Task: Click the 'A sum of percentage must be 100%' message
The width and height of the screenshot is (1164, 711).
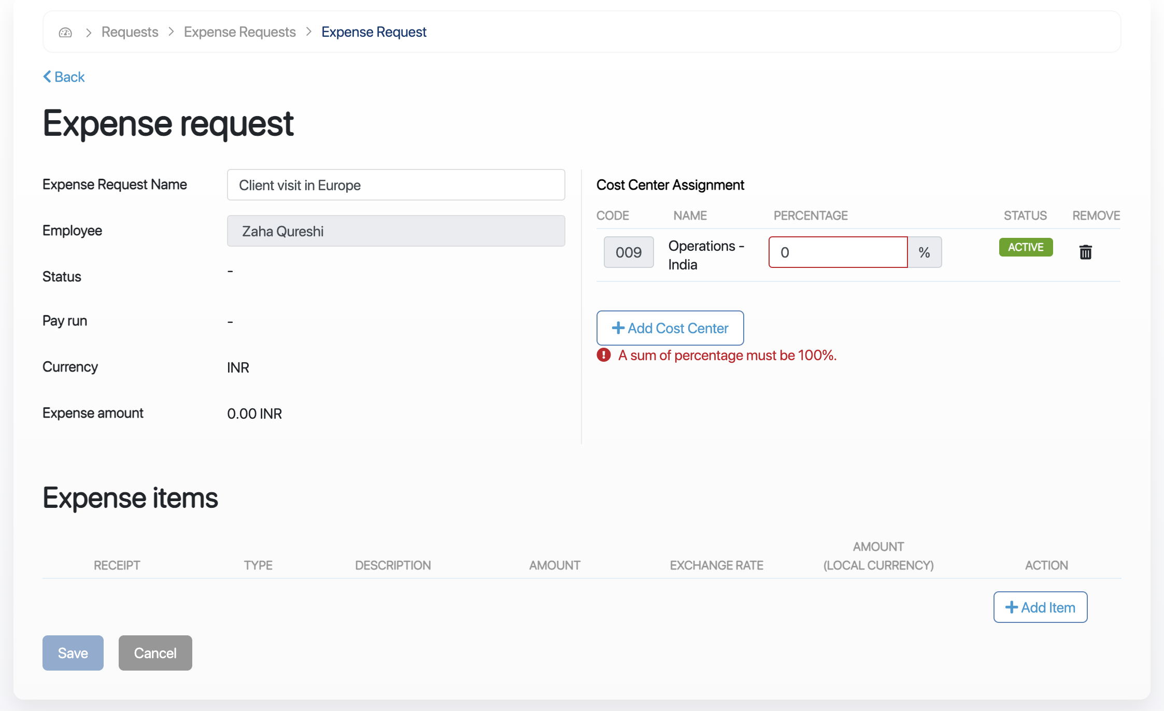Action: click(x=728, y=355)
